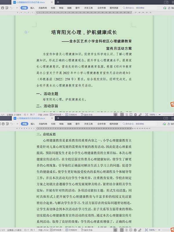The width and height of the screenshot is (174, 232).
Task: Expand the 100% zoom dropdown in top window
Action: (x=153, y=115)
